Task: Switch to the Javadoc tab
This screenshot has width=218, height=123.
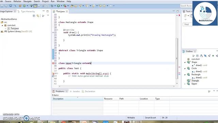Action: pos(75,92)
